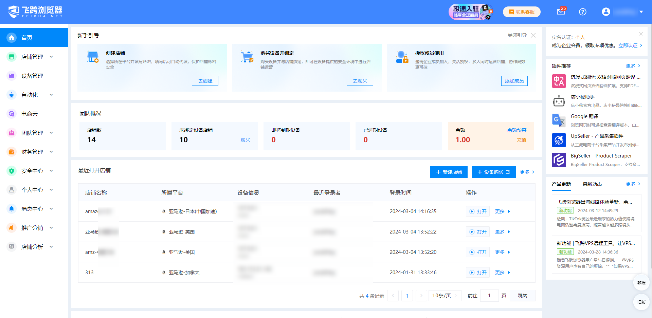Image resolution: width=652 pixels, height=318 pixels.
Task: Close the beginner guide panel
Action: point(533,35)
